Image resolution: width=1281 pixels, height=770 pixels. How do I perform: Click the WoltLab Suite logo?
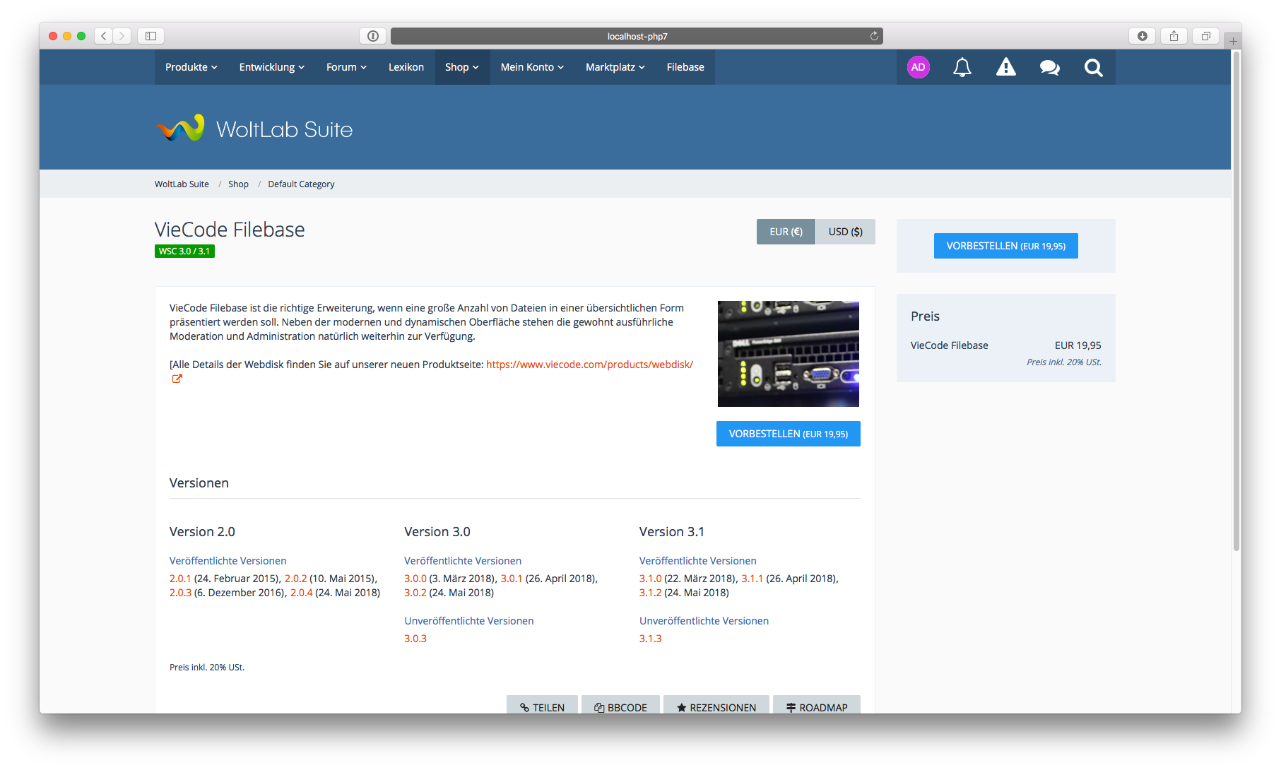tap(254, 129)
